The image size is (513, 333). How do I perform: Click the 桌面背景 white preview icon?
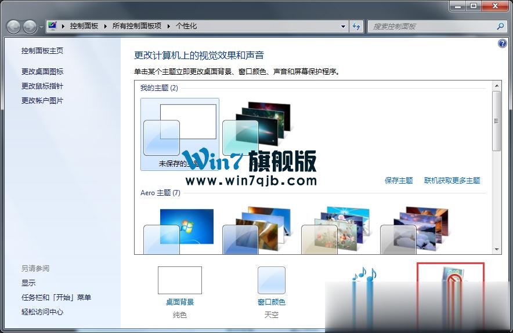tap(180, 280)
